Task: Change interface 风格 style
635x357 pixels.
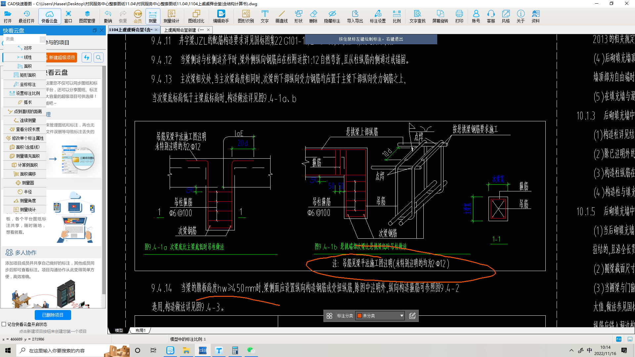Action: (506, 16)
